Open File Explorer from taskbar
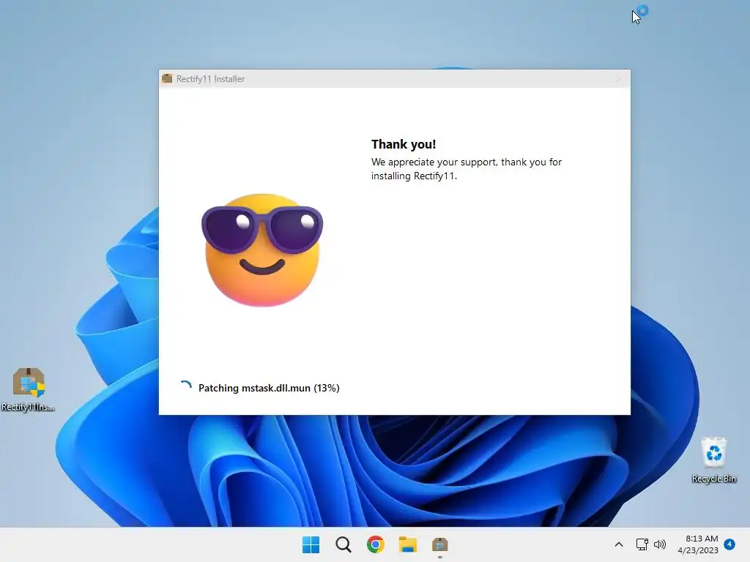This screenshot has height=562, width=750. (x=408, y=544)
